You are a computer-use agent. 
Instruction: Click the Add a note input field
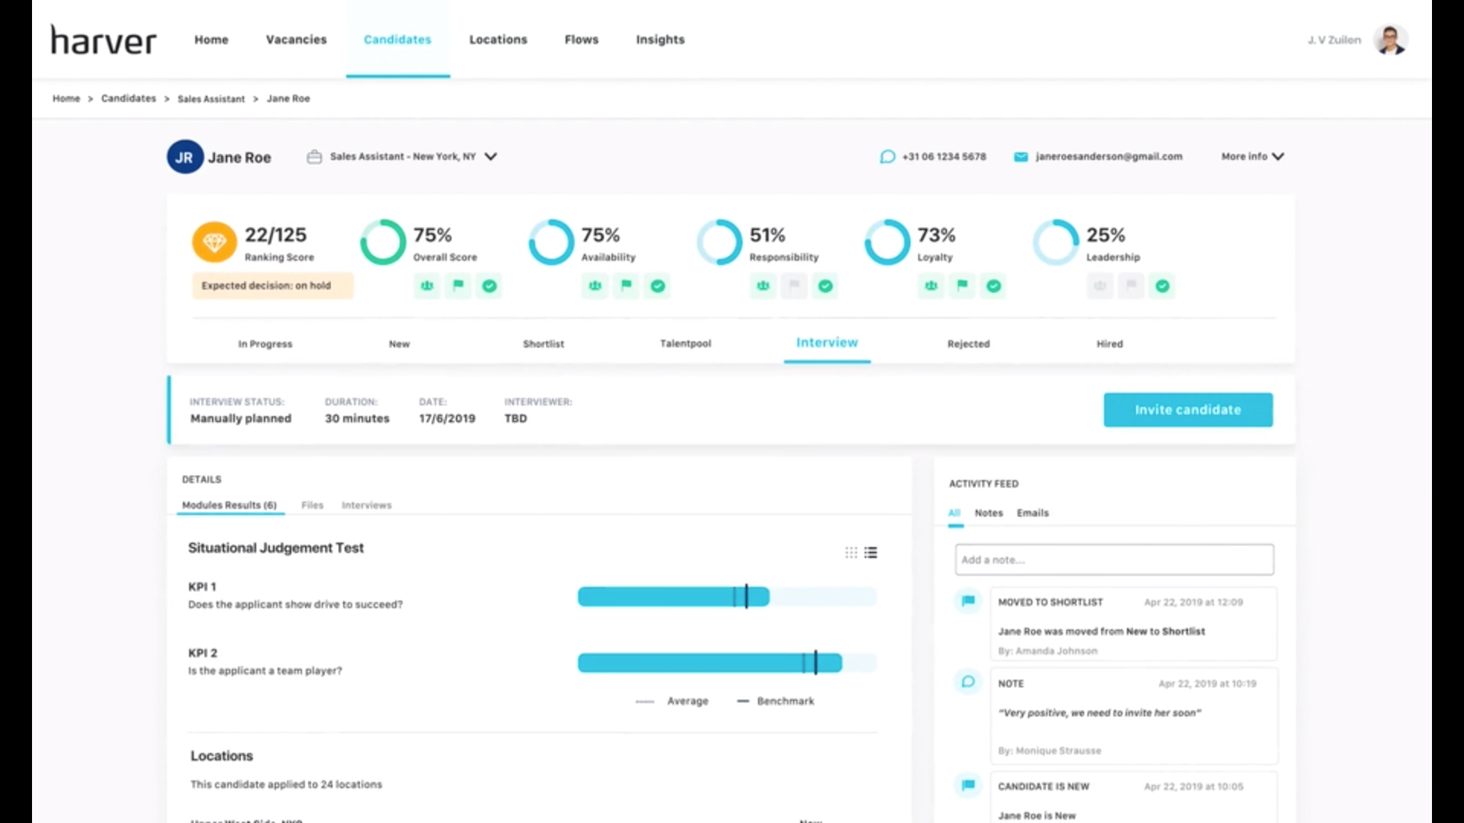coord(1112,559)
